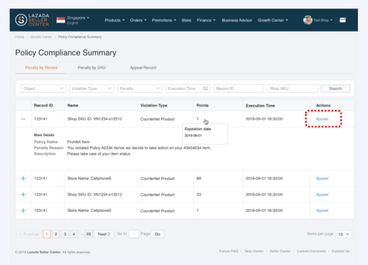Viewport: 368px width, 265px height.
Task: Click the Next page button
Action: (104, 234)
